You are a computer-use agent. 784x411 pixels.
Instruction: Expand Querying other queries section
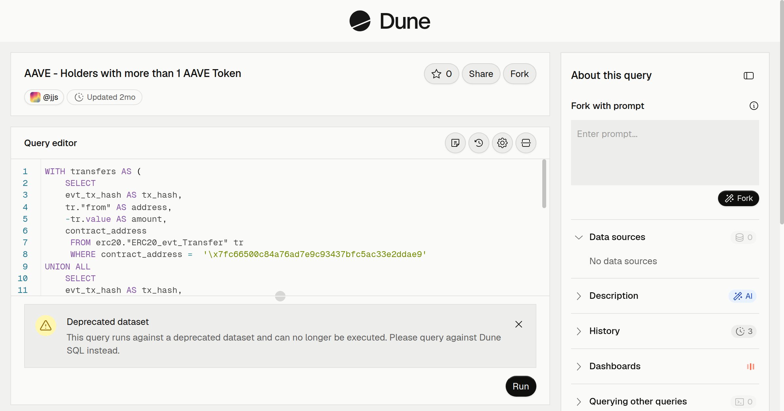[579, 402]
